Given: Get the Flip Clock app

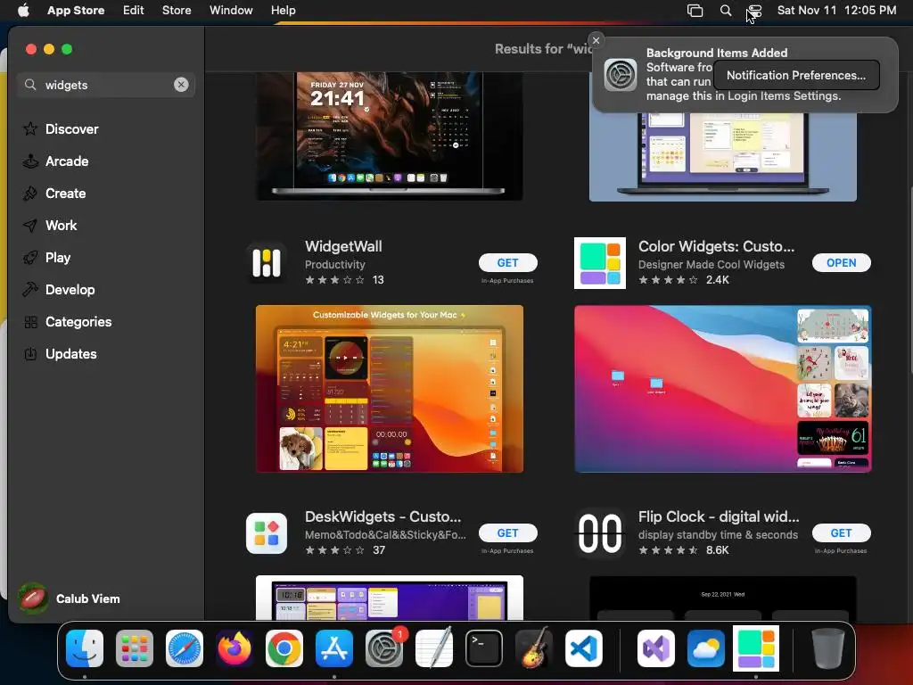Looking at the screenshot, I should pos(842,533).
